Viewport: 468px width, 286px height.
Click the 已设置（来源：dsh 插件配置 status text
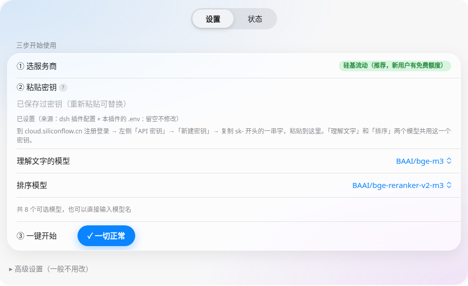pyautogui.click(x=98, y=119)
